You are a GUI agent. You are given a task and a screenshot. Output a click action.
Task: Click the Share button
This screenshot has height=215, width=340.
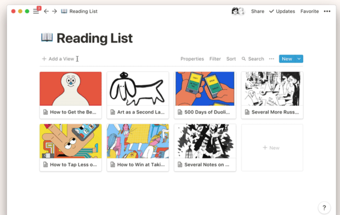[257, 11]
